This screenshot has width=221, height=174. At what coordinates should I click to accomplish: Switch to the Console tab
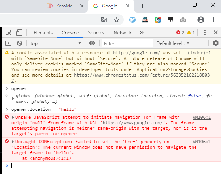point(70,33)
